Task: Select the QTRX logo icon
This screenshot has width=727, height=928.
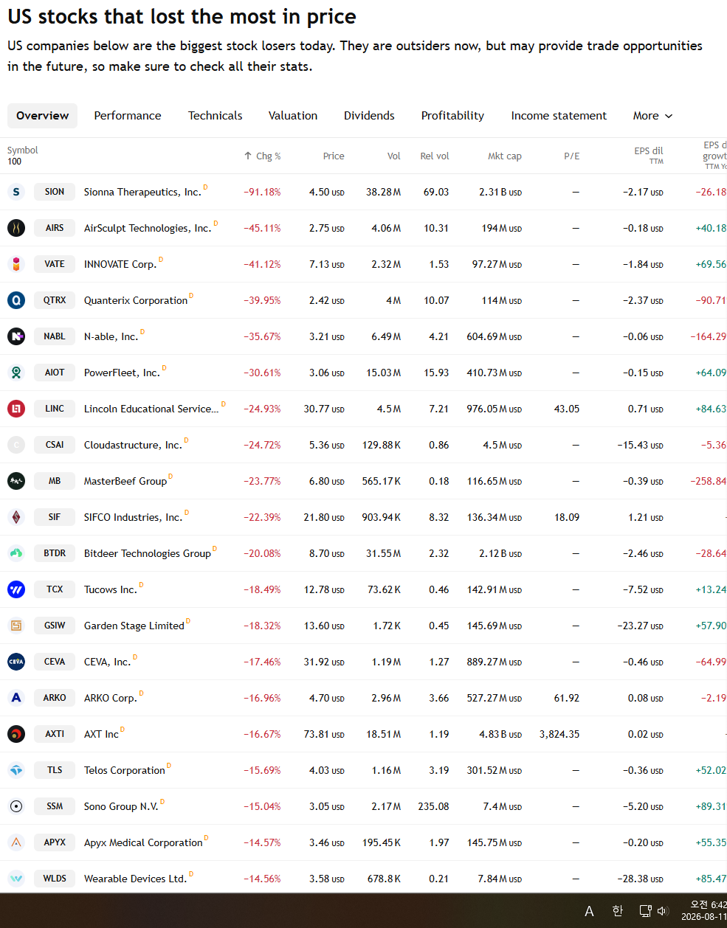Action: pos(16,300)
